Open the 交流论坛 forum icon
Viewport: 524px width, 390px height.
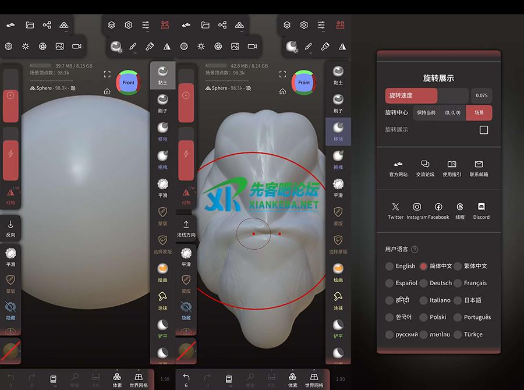[425, 165]
